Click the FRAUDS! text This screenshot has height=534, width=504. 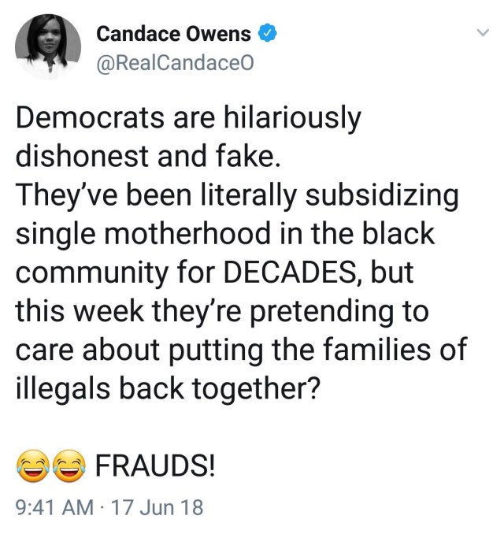[155, 466]
